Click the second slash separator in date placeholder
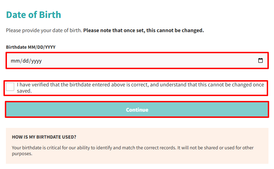 (x=30, y=61)
